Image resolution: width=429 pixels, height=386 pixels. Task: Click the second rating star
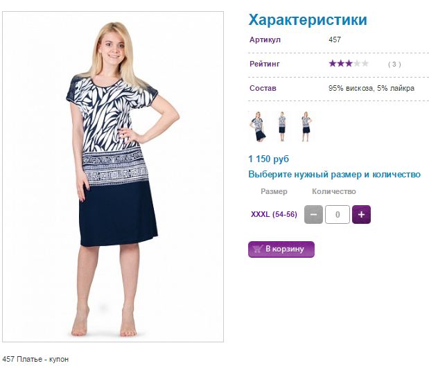pyautogui.click(x=340, y=64)
